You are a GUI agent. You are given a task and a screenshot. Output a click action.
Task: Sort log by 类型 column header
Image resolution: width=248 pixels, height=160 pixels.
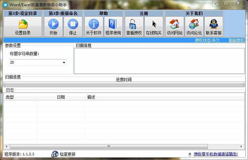click(20, 97)
